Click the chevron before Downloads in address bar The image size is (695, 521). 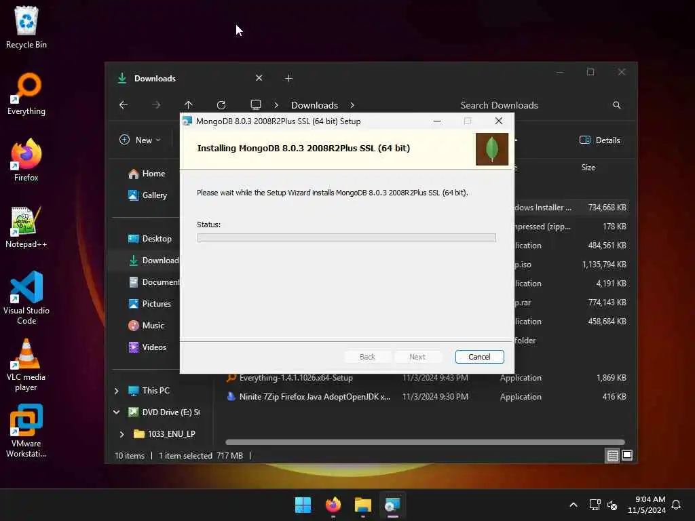point(276,105)
